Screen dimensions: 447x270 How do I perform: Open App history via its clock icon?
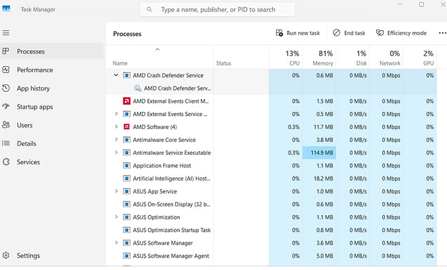6,88
